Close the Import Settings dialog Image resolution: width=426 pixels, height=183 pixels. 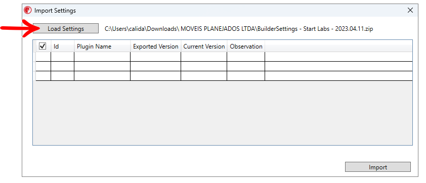pos(410,11)
